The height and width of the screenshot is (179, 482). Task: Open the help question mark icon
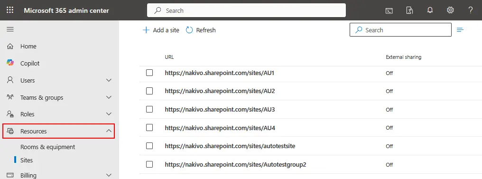[470, 10]
